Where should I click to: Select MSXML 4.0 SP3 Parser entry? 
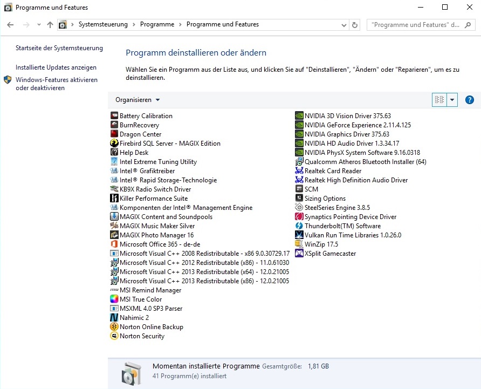click(x=146, y=308)
